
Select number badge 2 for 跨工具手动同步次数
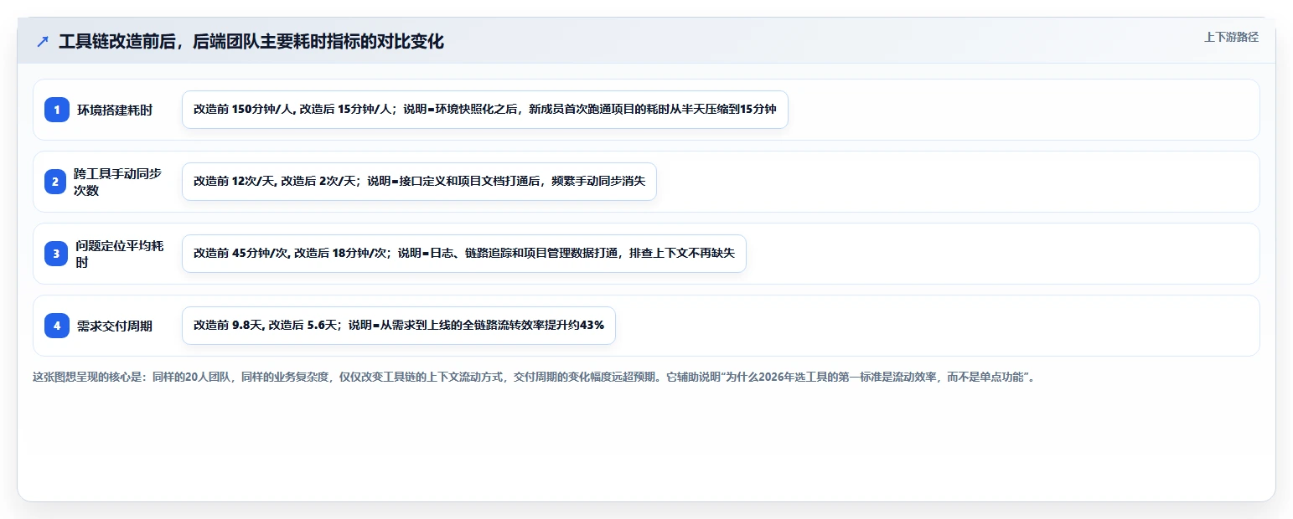point(57,182)
